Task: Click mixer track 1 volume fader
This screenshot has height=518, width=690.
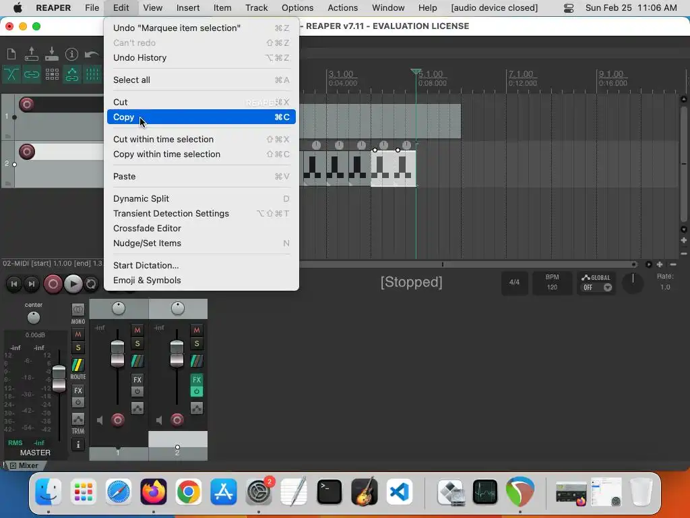Action: point(117,353)
